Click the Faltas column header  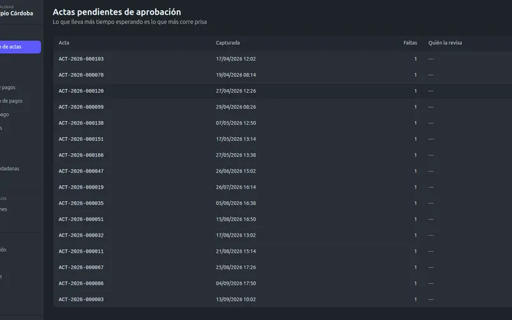click(x=410, y=43)
